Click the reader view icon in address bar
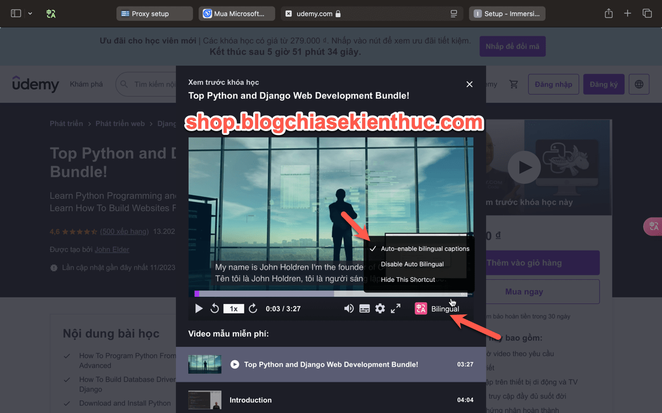 pyautogui.click(x=453, y=14)
